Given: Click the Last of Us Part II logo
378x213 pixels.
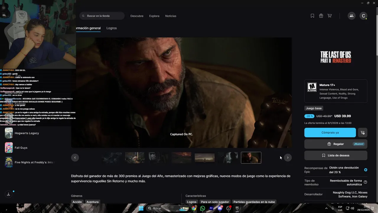Looking at the screenshot, I should point(336,57).
